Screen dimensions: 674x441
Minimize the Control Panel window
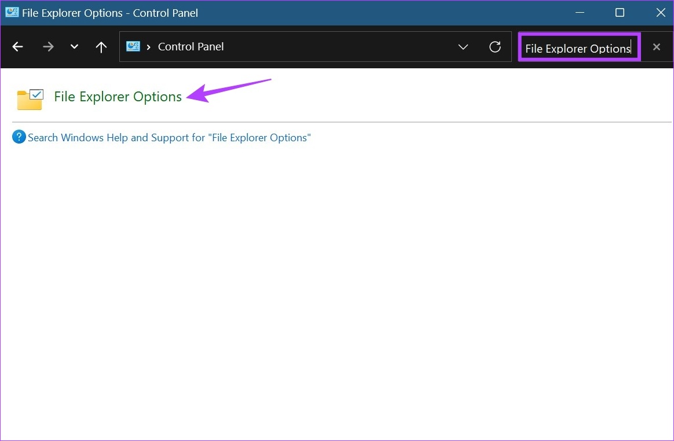(x=580, y=13)
